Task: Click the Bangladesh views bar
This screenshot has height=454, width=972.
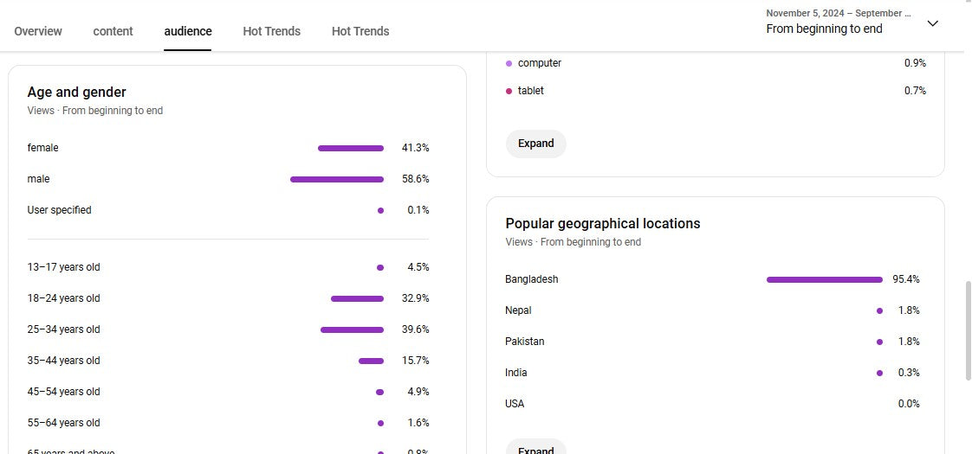Action: coord(824,279)
